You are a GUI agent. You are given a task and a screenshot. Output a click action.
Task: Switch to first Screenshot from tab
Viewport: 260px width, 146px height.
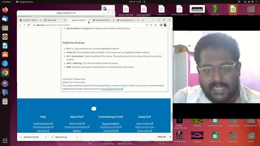point(104,20)
